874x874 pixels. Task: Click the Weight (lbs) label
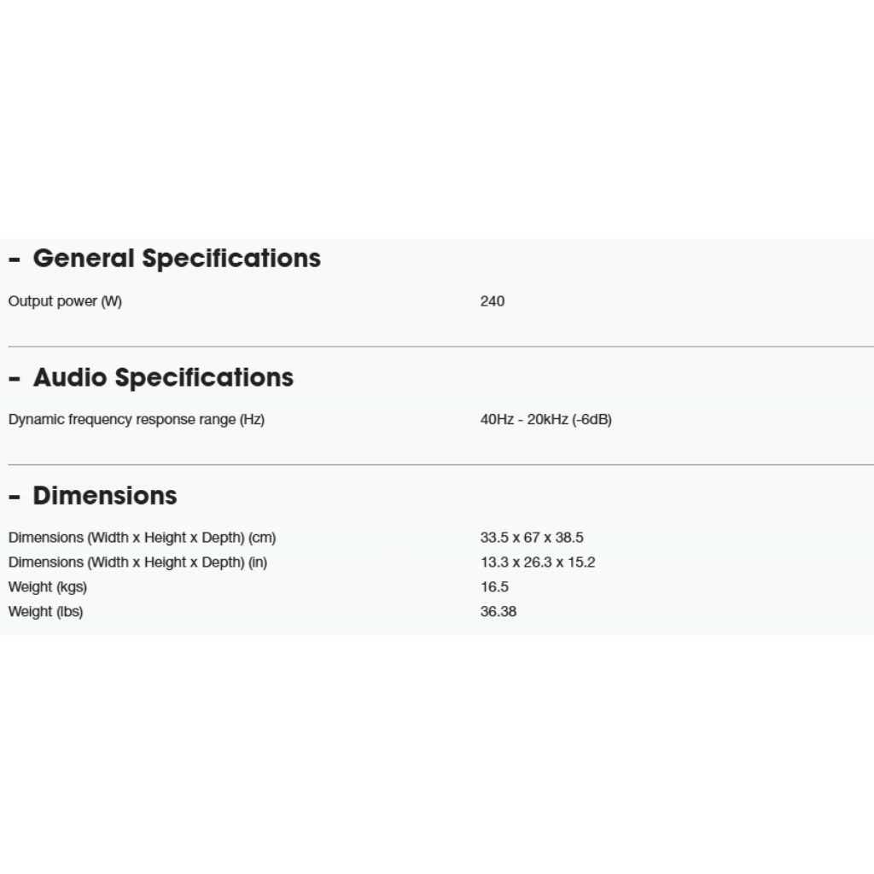(46, 612)
